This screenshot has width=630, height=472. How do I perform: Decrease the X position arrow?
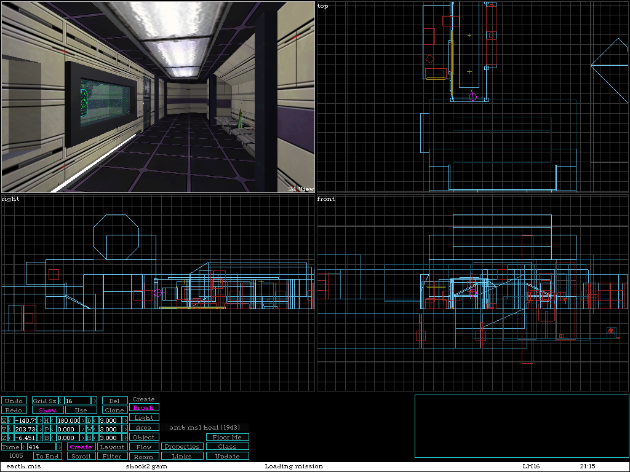[x=11, y=420]
